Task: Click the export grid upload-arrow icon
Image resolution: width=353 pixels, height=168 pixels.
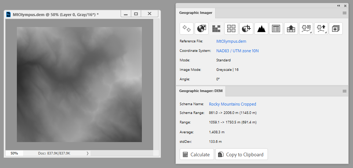Action: coord(291,28)
